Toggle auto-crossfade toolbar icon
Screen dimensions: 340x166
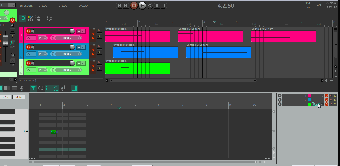(x=23, y=18)
